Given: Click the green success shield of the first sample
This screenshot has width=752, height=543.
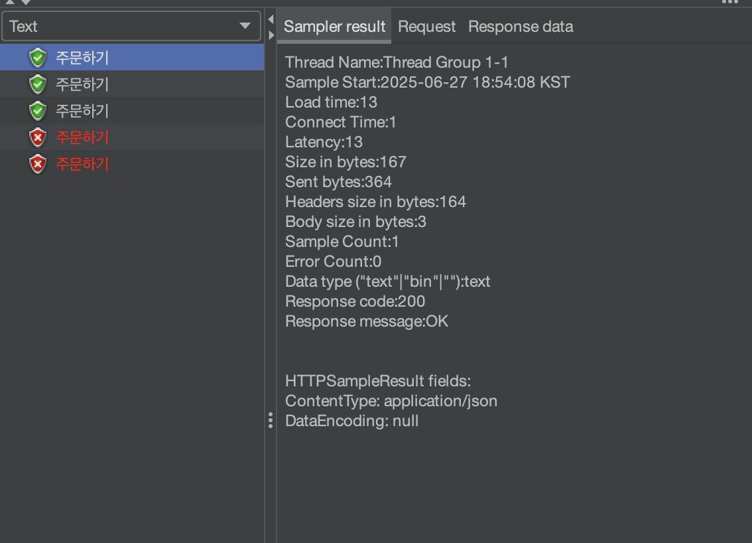Looking at the screenshot, I should (x=38, y=58).
